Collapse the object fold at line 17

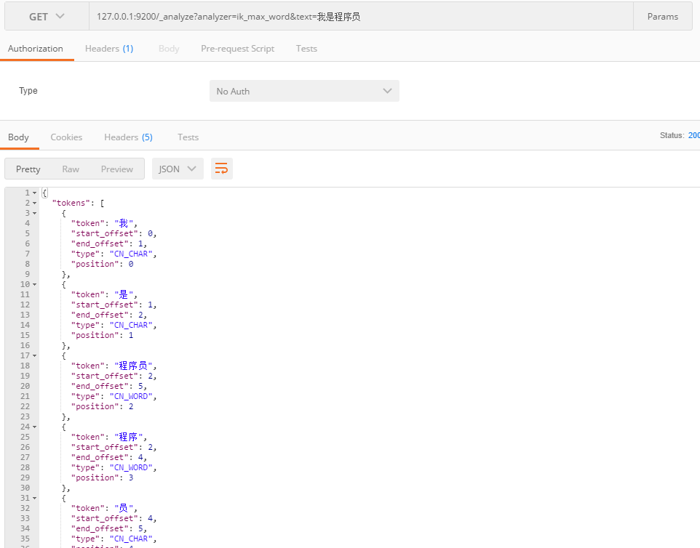click(x=34, y=356)
